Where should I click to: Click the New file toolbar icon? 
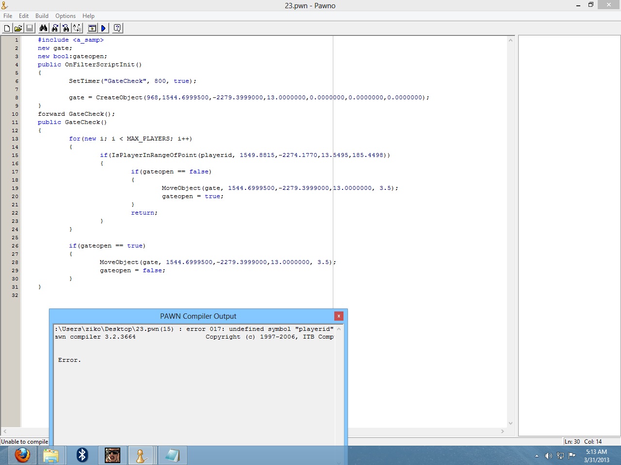(x=7, y=28)
